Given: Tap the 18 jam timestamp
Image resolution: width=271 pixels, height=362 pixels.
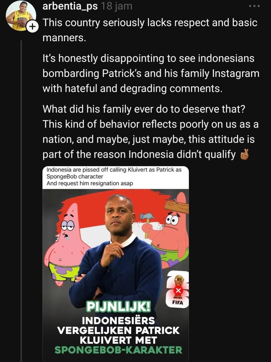Looking at the screenshot, I should [116, 6].
